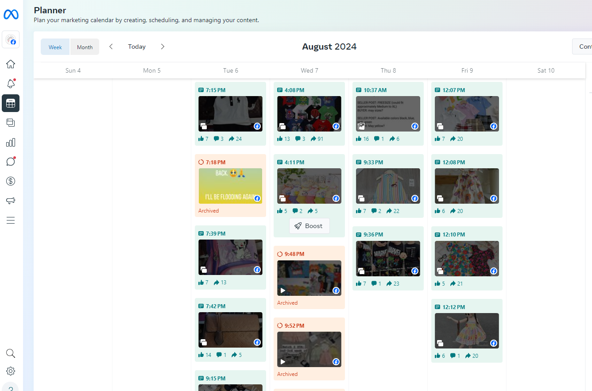This screenshot has height=391, width=592.
Task: Click the share arrow icon on the 9:36 PM post
Action: click(x=389, y=283)
